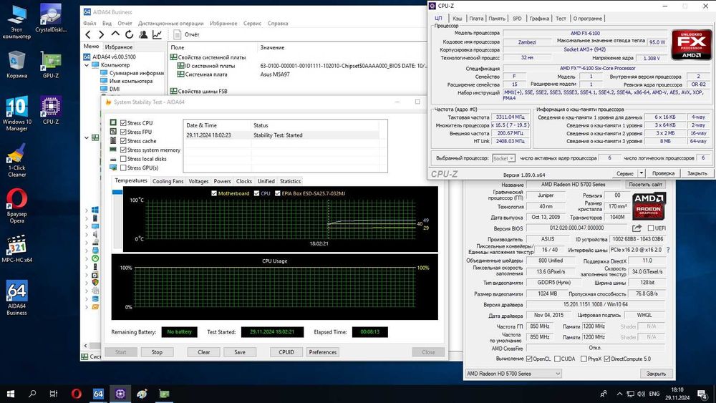Toggle the Stress system memory checkbox
The height and width of the screenshot is (403, 716).
click(123, 150)
